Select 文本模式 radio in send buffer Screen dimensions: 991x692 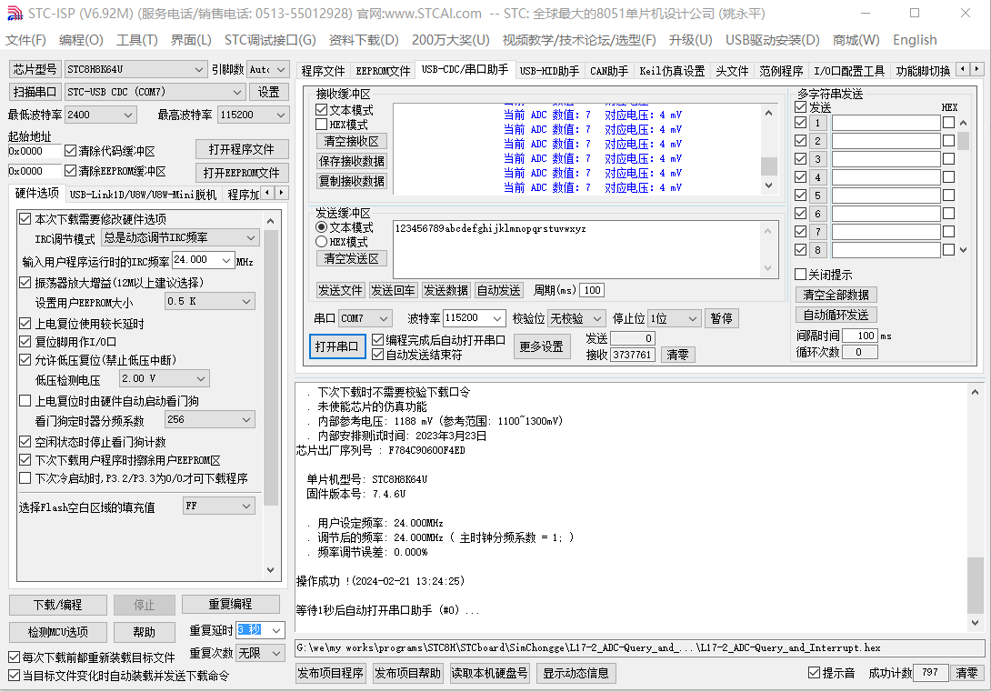(321, 226)
